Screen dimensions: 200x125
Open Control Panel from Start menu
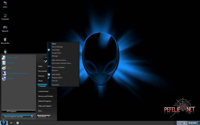coord(43,91)
